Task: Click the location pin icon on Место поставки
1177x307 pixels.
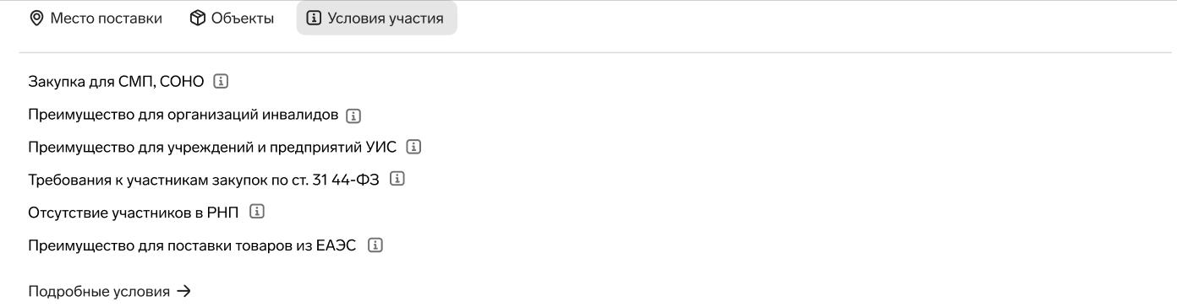Action: pyautogui.click(x=36, y=18)
